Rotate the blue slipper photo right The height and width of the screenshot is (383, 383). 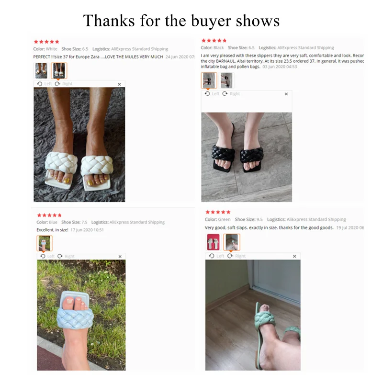point(66,256)
